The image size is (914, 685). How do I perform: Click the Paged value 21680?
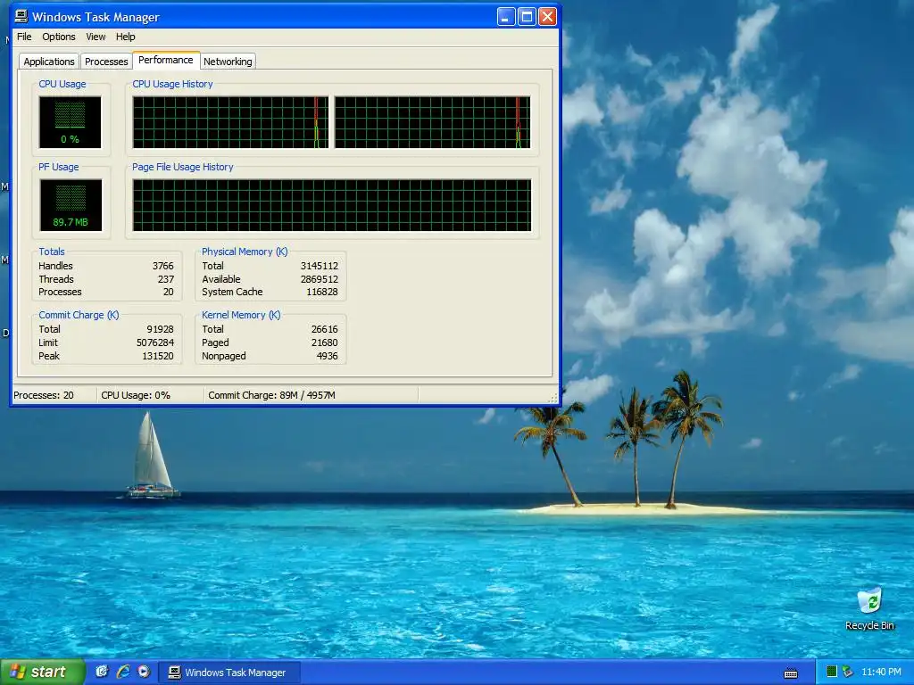pyautogui.click(x=325, y=342)
